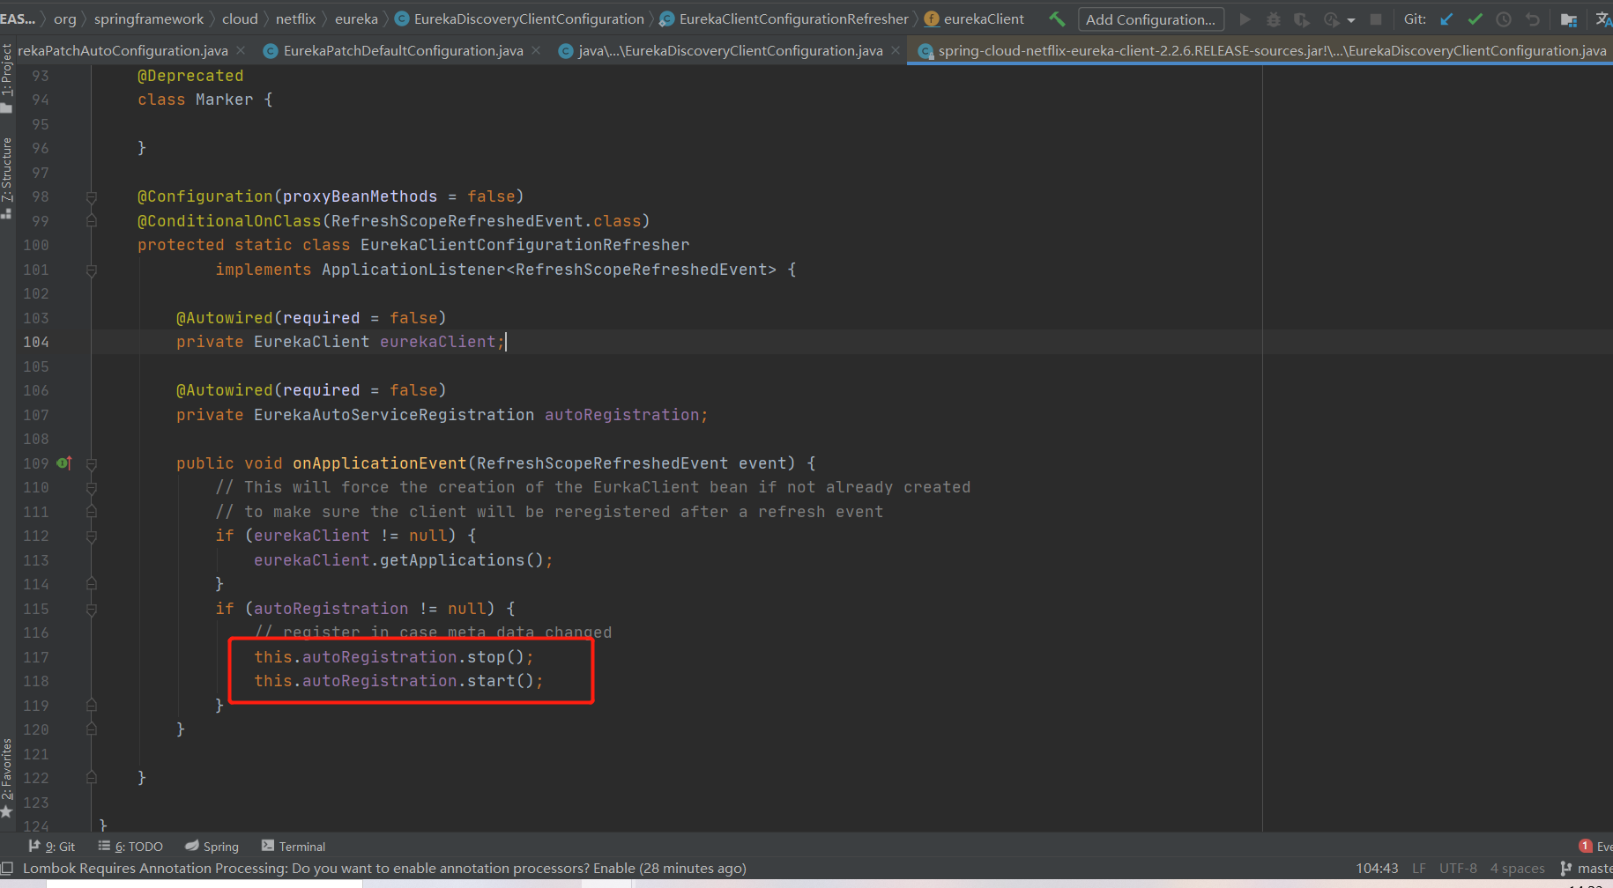Image resolution: width=1613 pixels, height=888 pixels.
Task: Click the Build Project hammer icon
Action: tap(1057, 18)
